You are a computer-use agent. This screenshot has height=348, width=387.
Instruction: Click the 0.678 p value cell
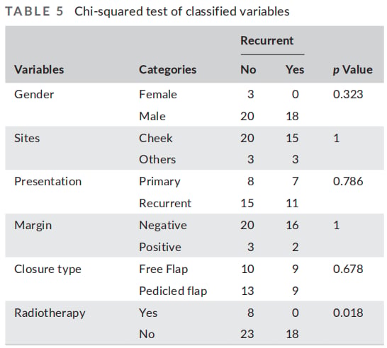pyautogui.click(x=348, y=269)
